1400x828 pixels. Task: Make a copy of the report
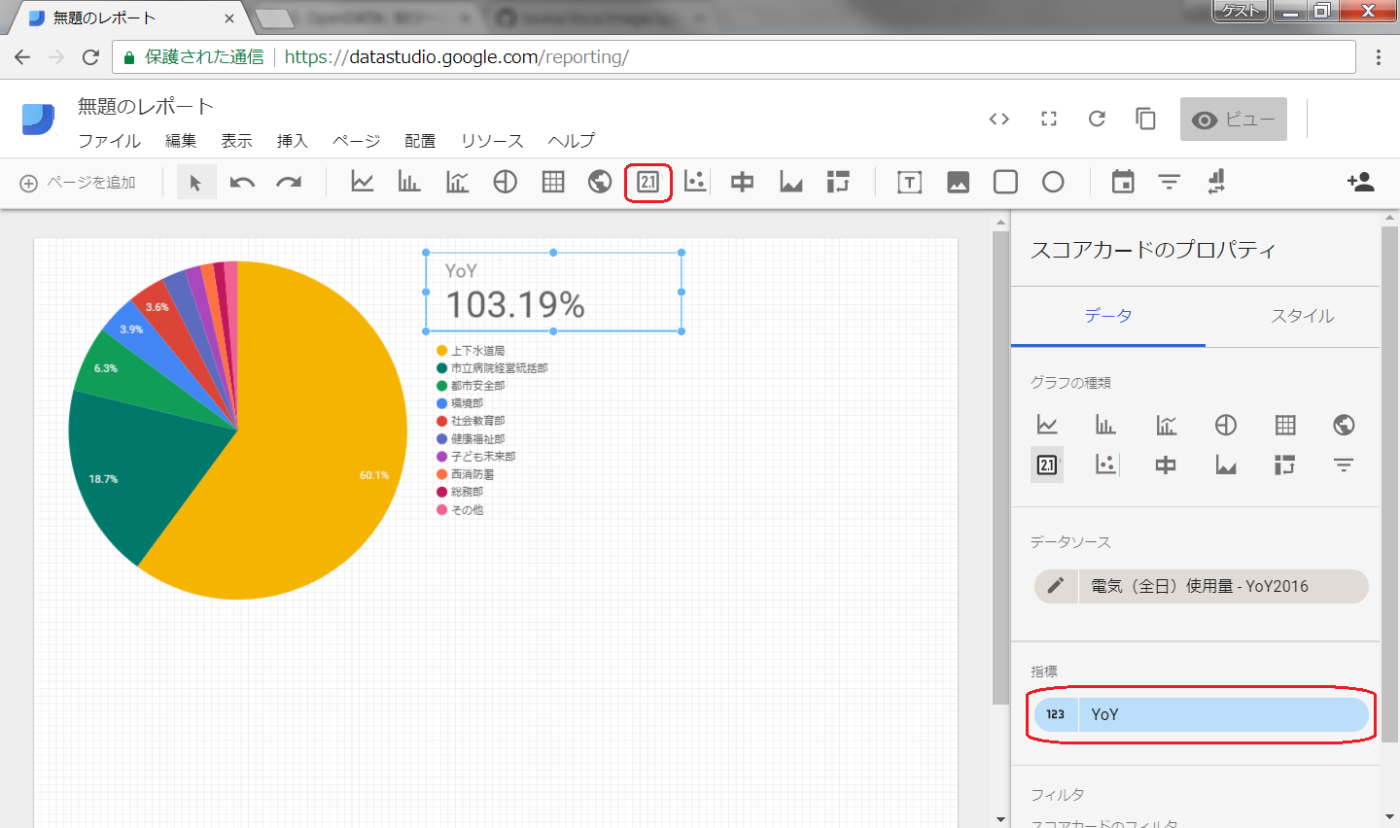click(x=1145, y=119)
